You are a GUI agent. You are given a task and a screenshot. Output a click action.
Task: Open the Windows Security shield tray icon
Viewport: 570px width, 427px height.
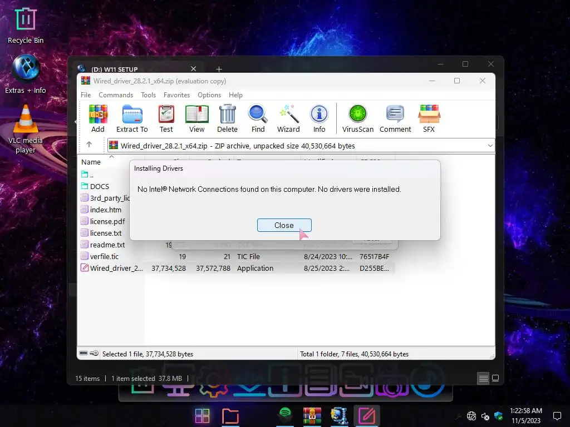[498, 416]
